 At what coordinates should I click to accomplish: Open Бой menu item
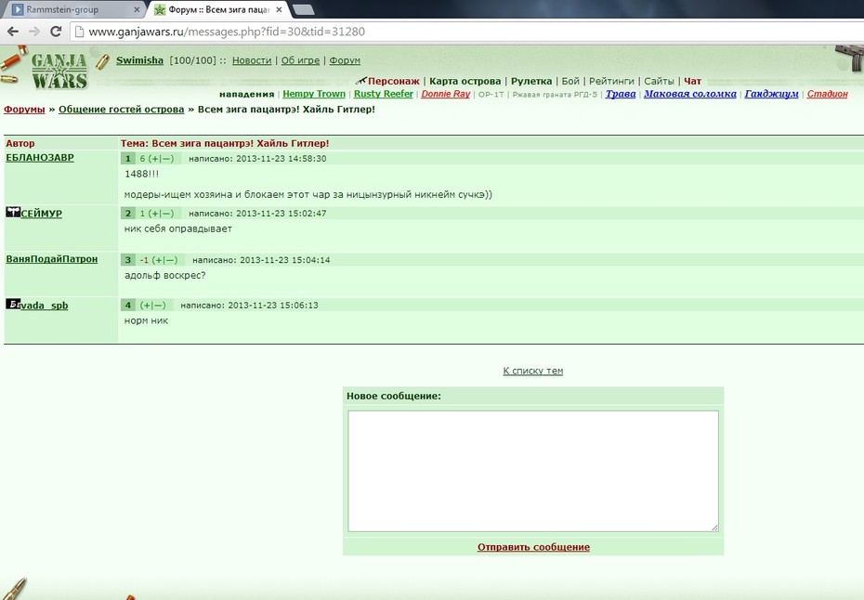(570, 81)
